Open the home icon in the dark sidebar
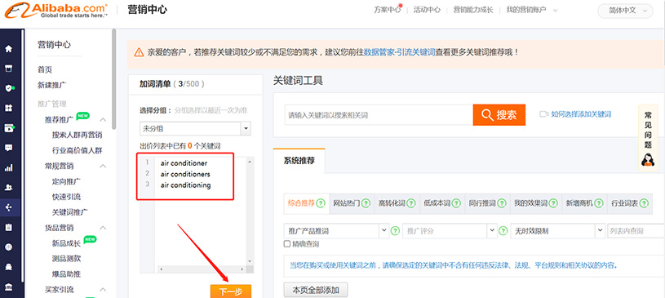This screenshot has width=665, height=298. pyautogui.click(x=8, y=49)
